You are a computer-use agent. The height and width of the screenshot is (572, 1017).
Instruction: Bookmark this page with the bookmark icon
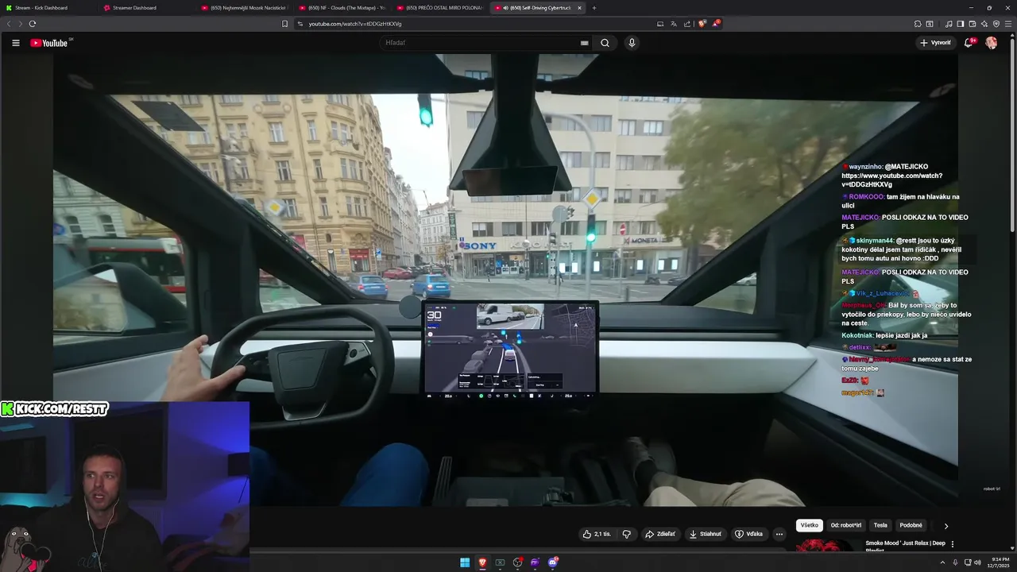click(x=285, y=24)
